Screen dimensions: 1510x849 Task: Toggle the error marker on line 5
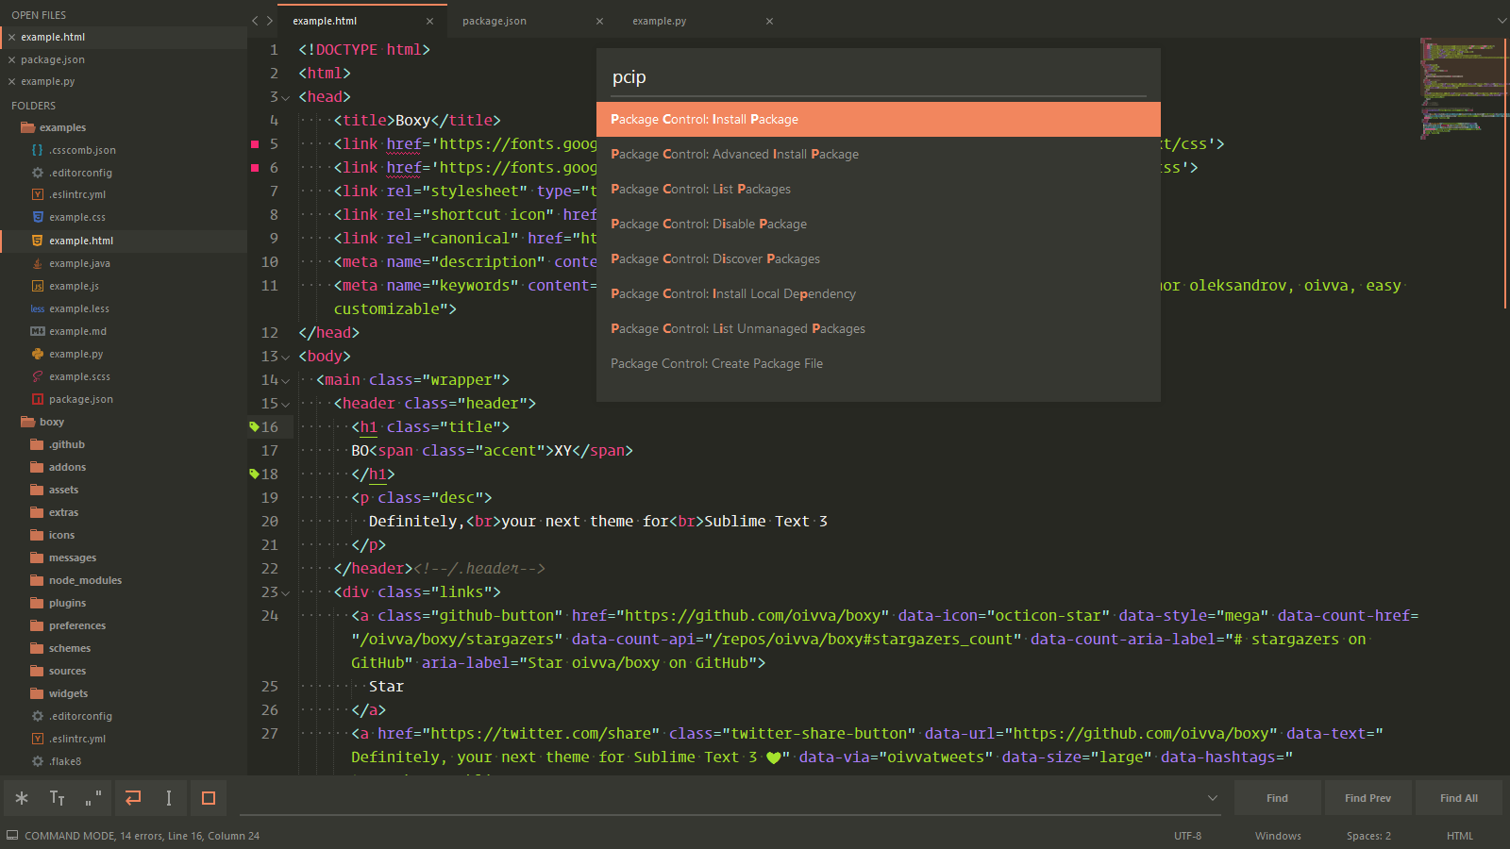click(x=256, y=142)
